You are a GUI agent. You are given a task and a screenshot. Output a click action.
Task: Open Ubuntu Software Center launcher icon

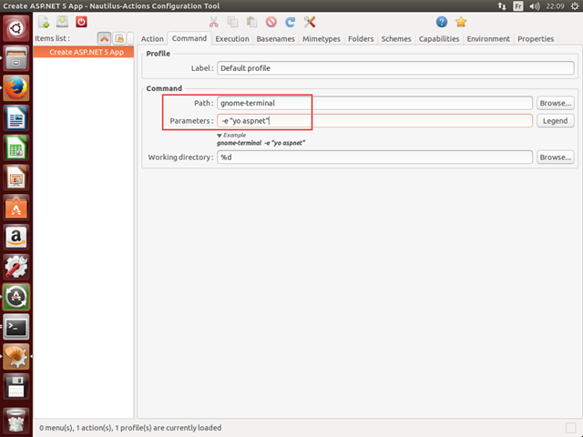[x=16, y=208]
